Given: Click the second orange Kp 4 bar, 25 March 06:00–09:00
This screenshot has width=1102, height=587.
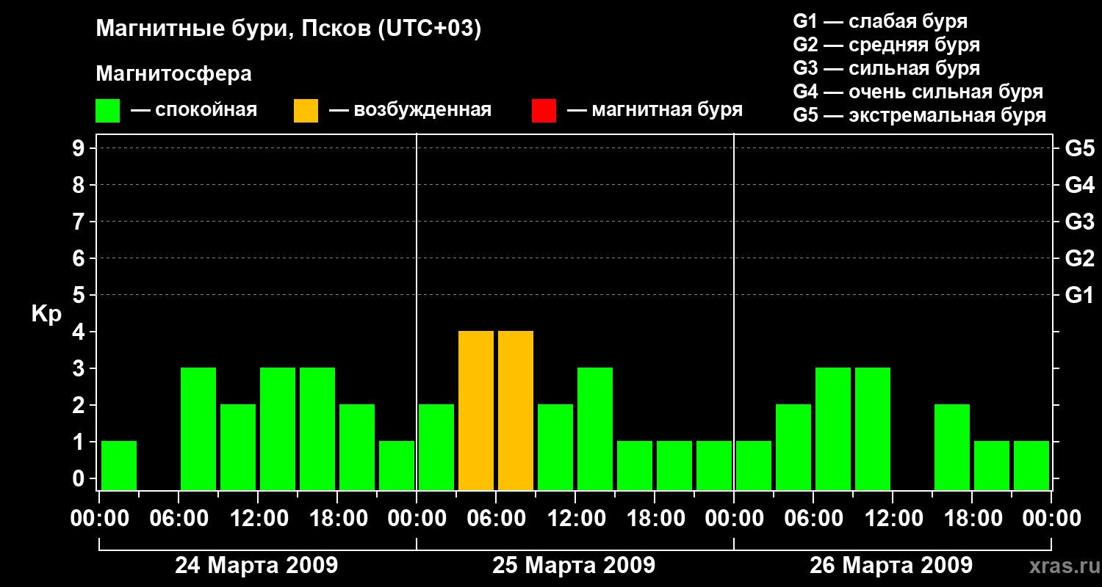Looking at the screenshot, I should (x=516, y=411).
